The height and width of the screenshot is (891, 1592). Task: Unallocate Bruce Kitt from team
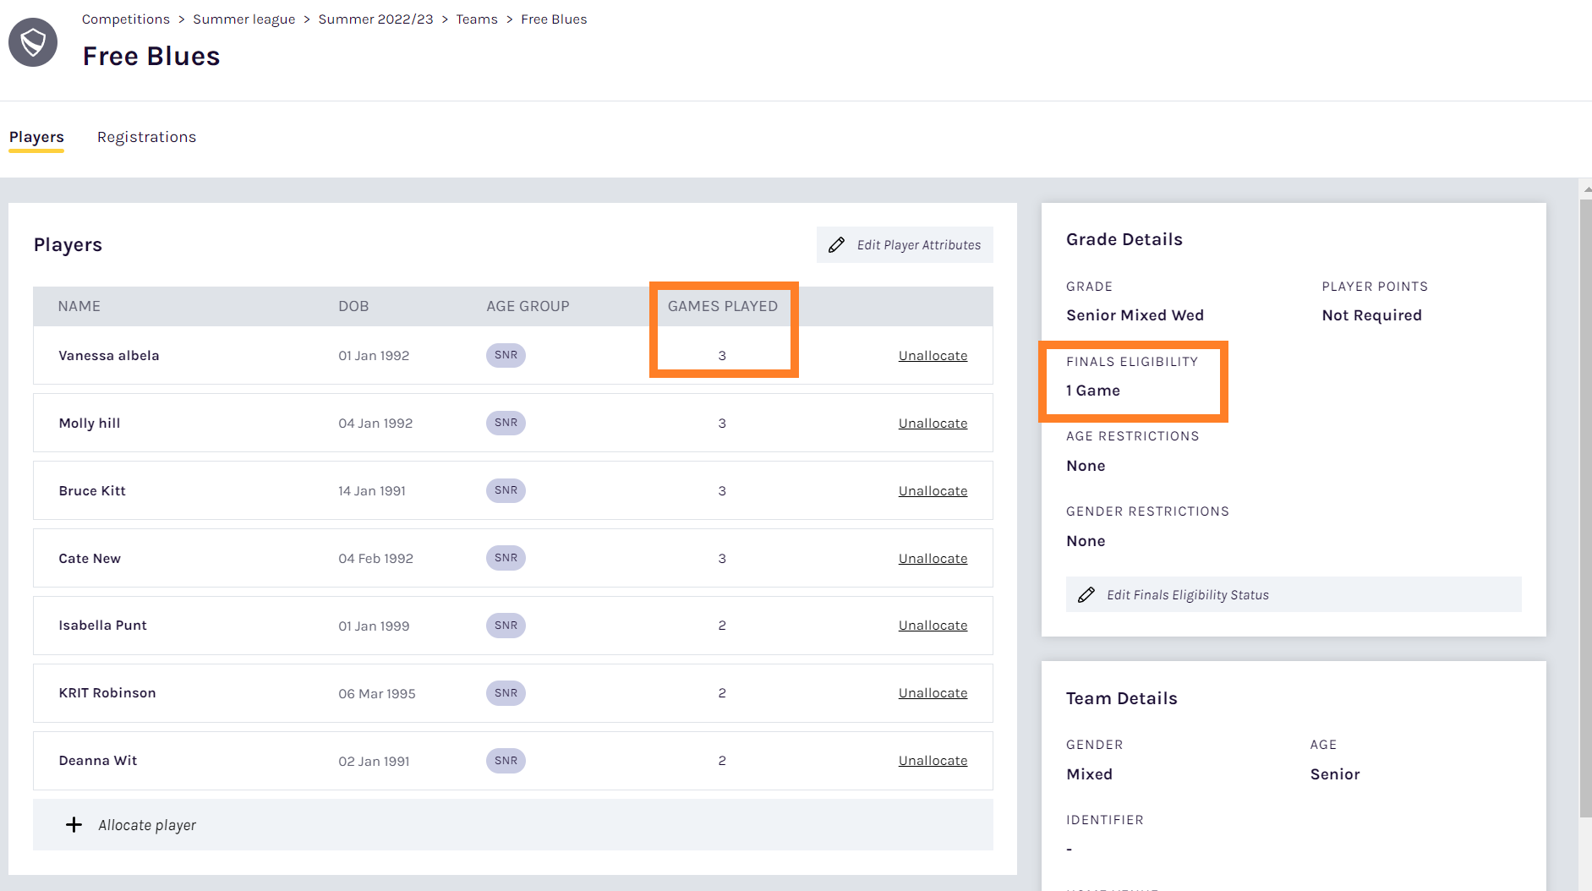pyautogui.click(x=933, y=491)
